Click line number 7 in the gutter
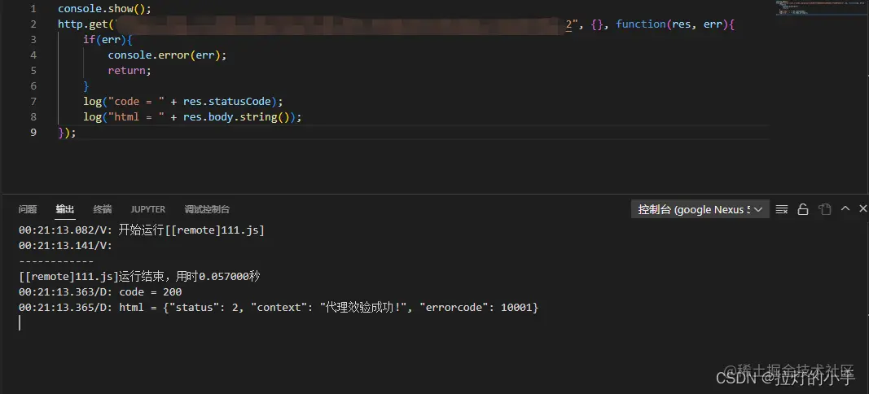This screenshot has height=394, width=869. (34, 102)
